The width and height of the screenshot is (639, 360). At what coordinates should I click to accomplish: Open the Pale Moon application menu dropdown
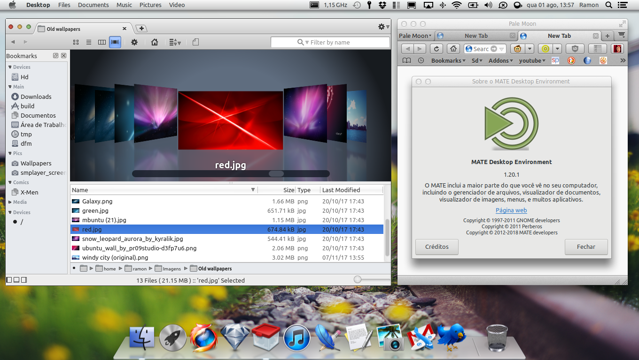(415, 36)
